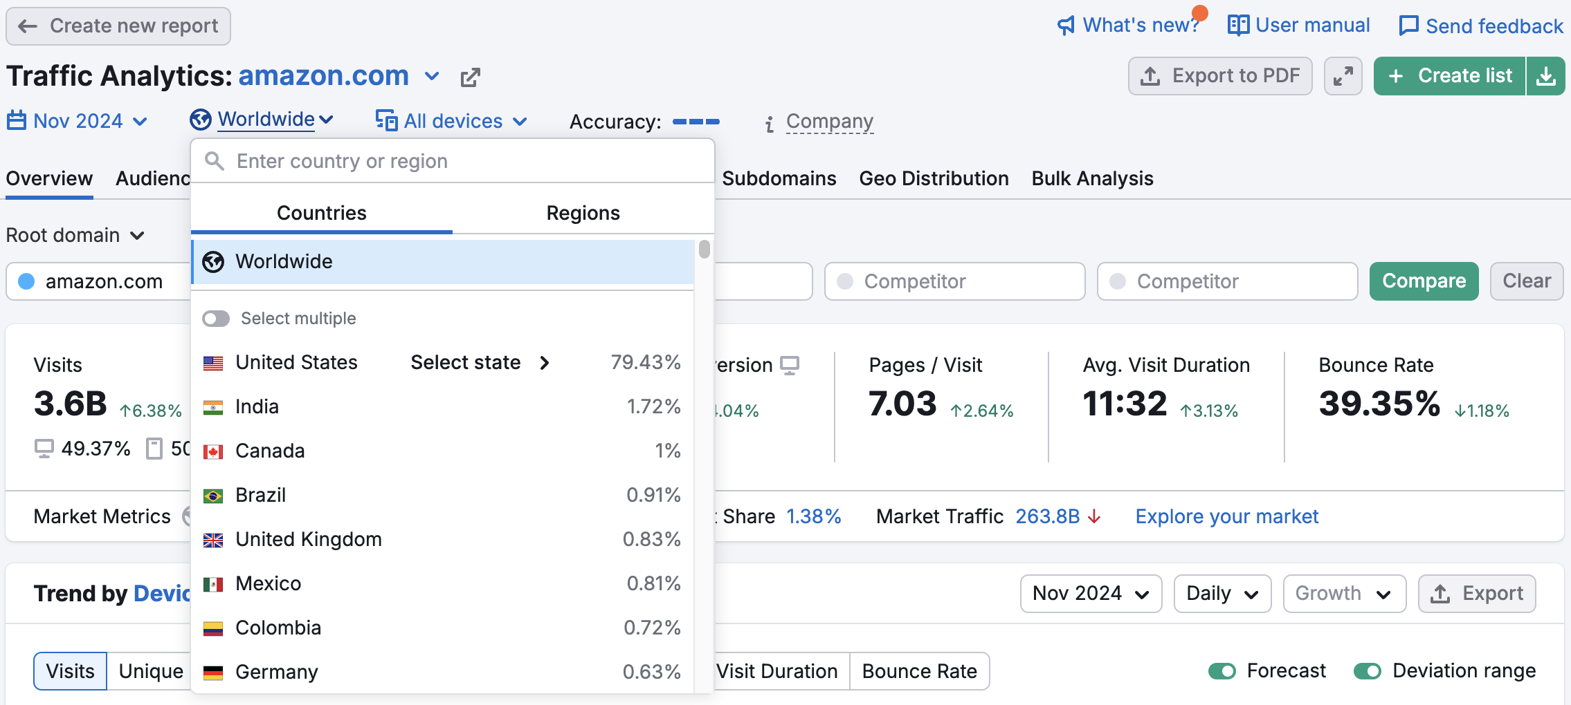Click the mobile icon in Visits card
This screenshot has width=1571, height=705.
[154, 449]
